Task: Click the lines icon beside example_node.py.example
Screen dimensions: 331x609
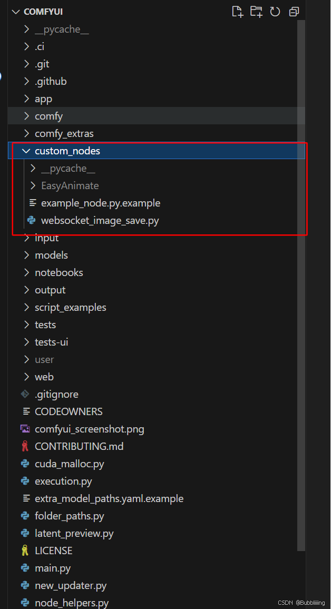Action: [x=33, y=203]
